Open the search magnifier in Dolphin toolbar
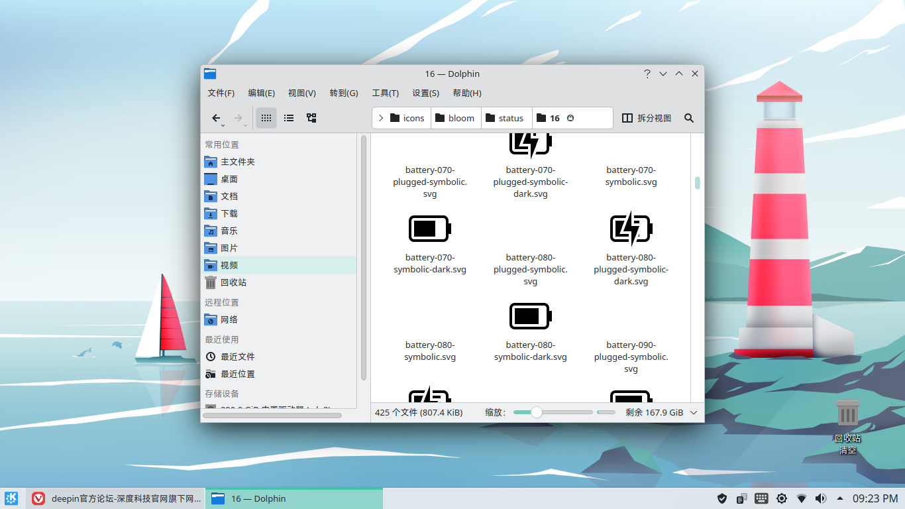 coord(689,118)
